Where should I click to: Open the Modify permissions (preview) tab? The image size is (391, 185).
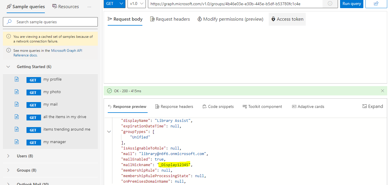point(230,19)
